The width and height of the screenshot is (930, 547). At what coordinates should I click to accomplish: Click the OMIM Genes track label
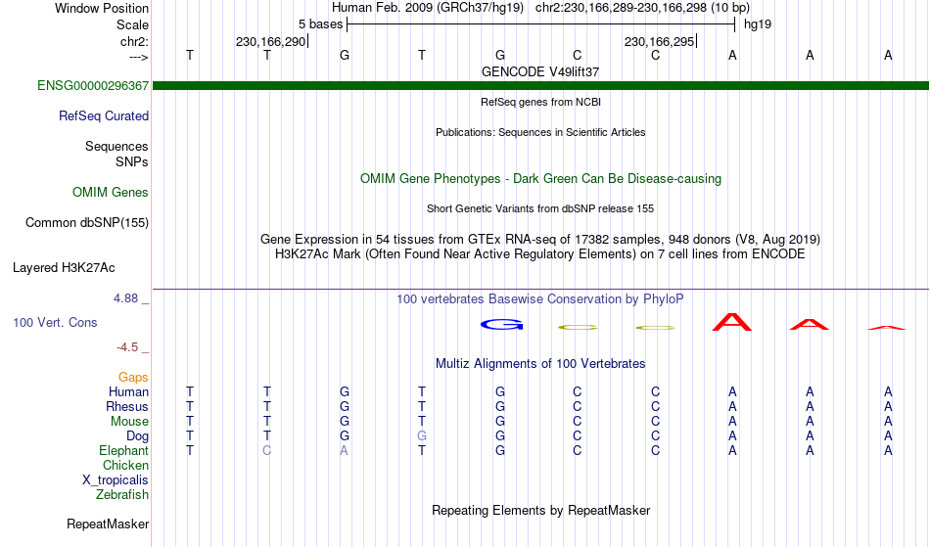tap(111, 192)
